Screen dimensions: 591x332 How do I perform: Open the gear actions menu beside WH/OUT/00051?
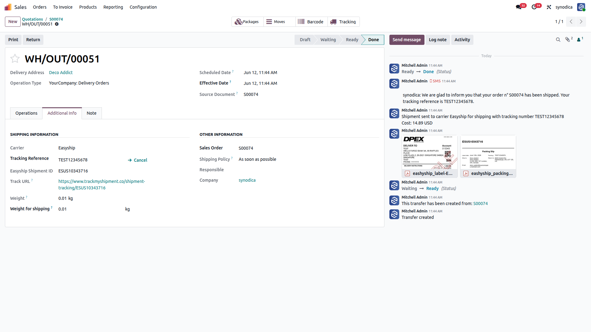pos(57,24)
